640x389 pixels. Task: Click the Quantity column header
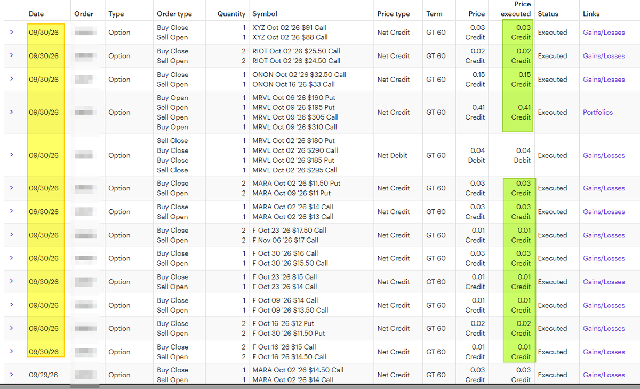pyautogui.click(x=231, y=14)
